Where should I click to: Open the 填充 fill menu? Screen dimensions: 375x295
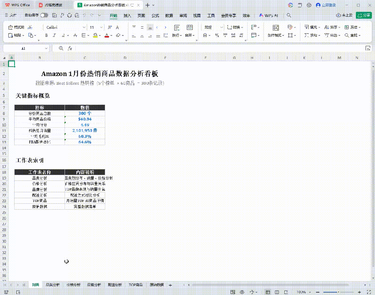[x=312, y=27]
